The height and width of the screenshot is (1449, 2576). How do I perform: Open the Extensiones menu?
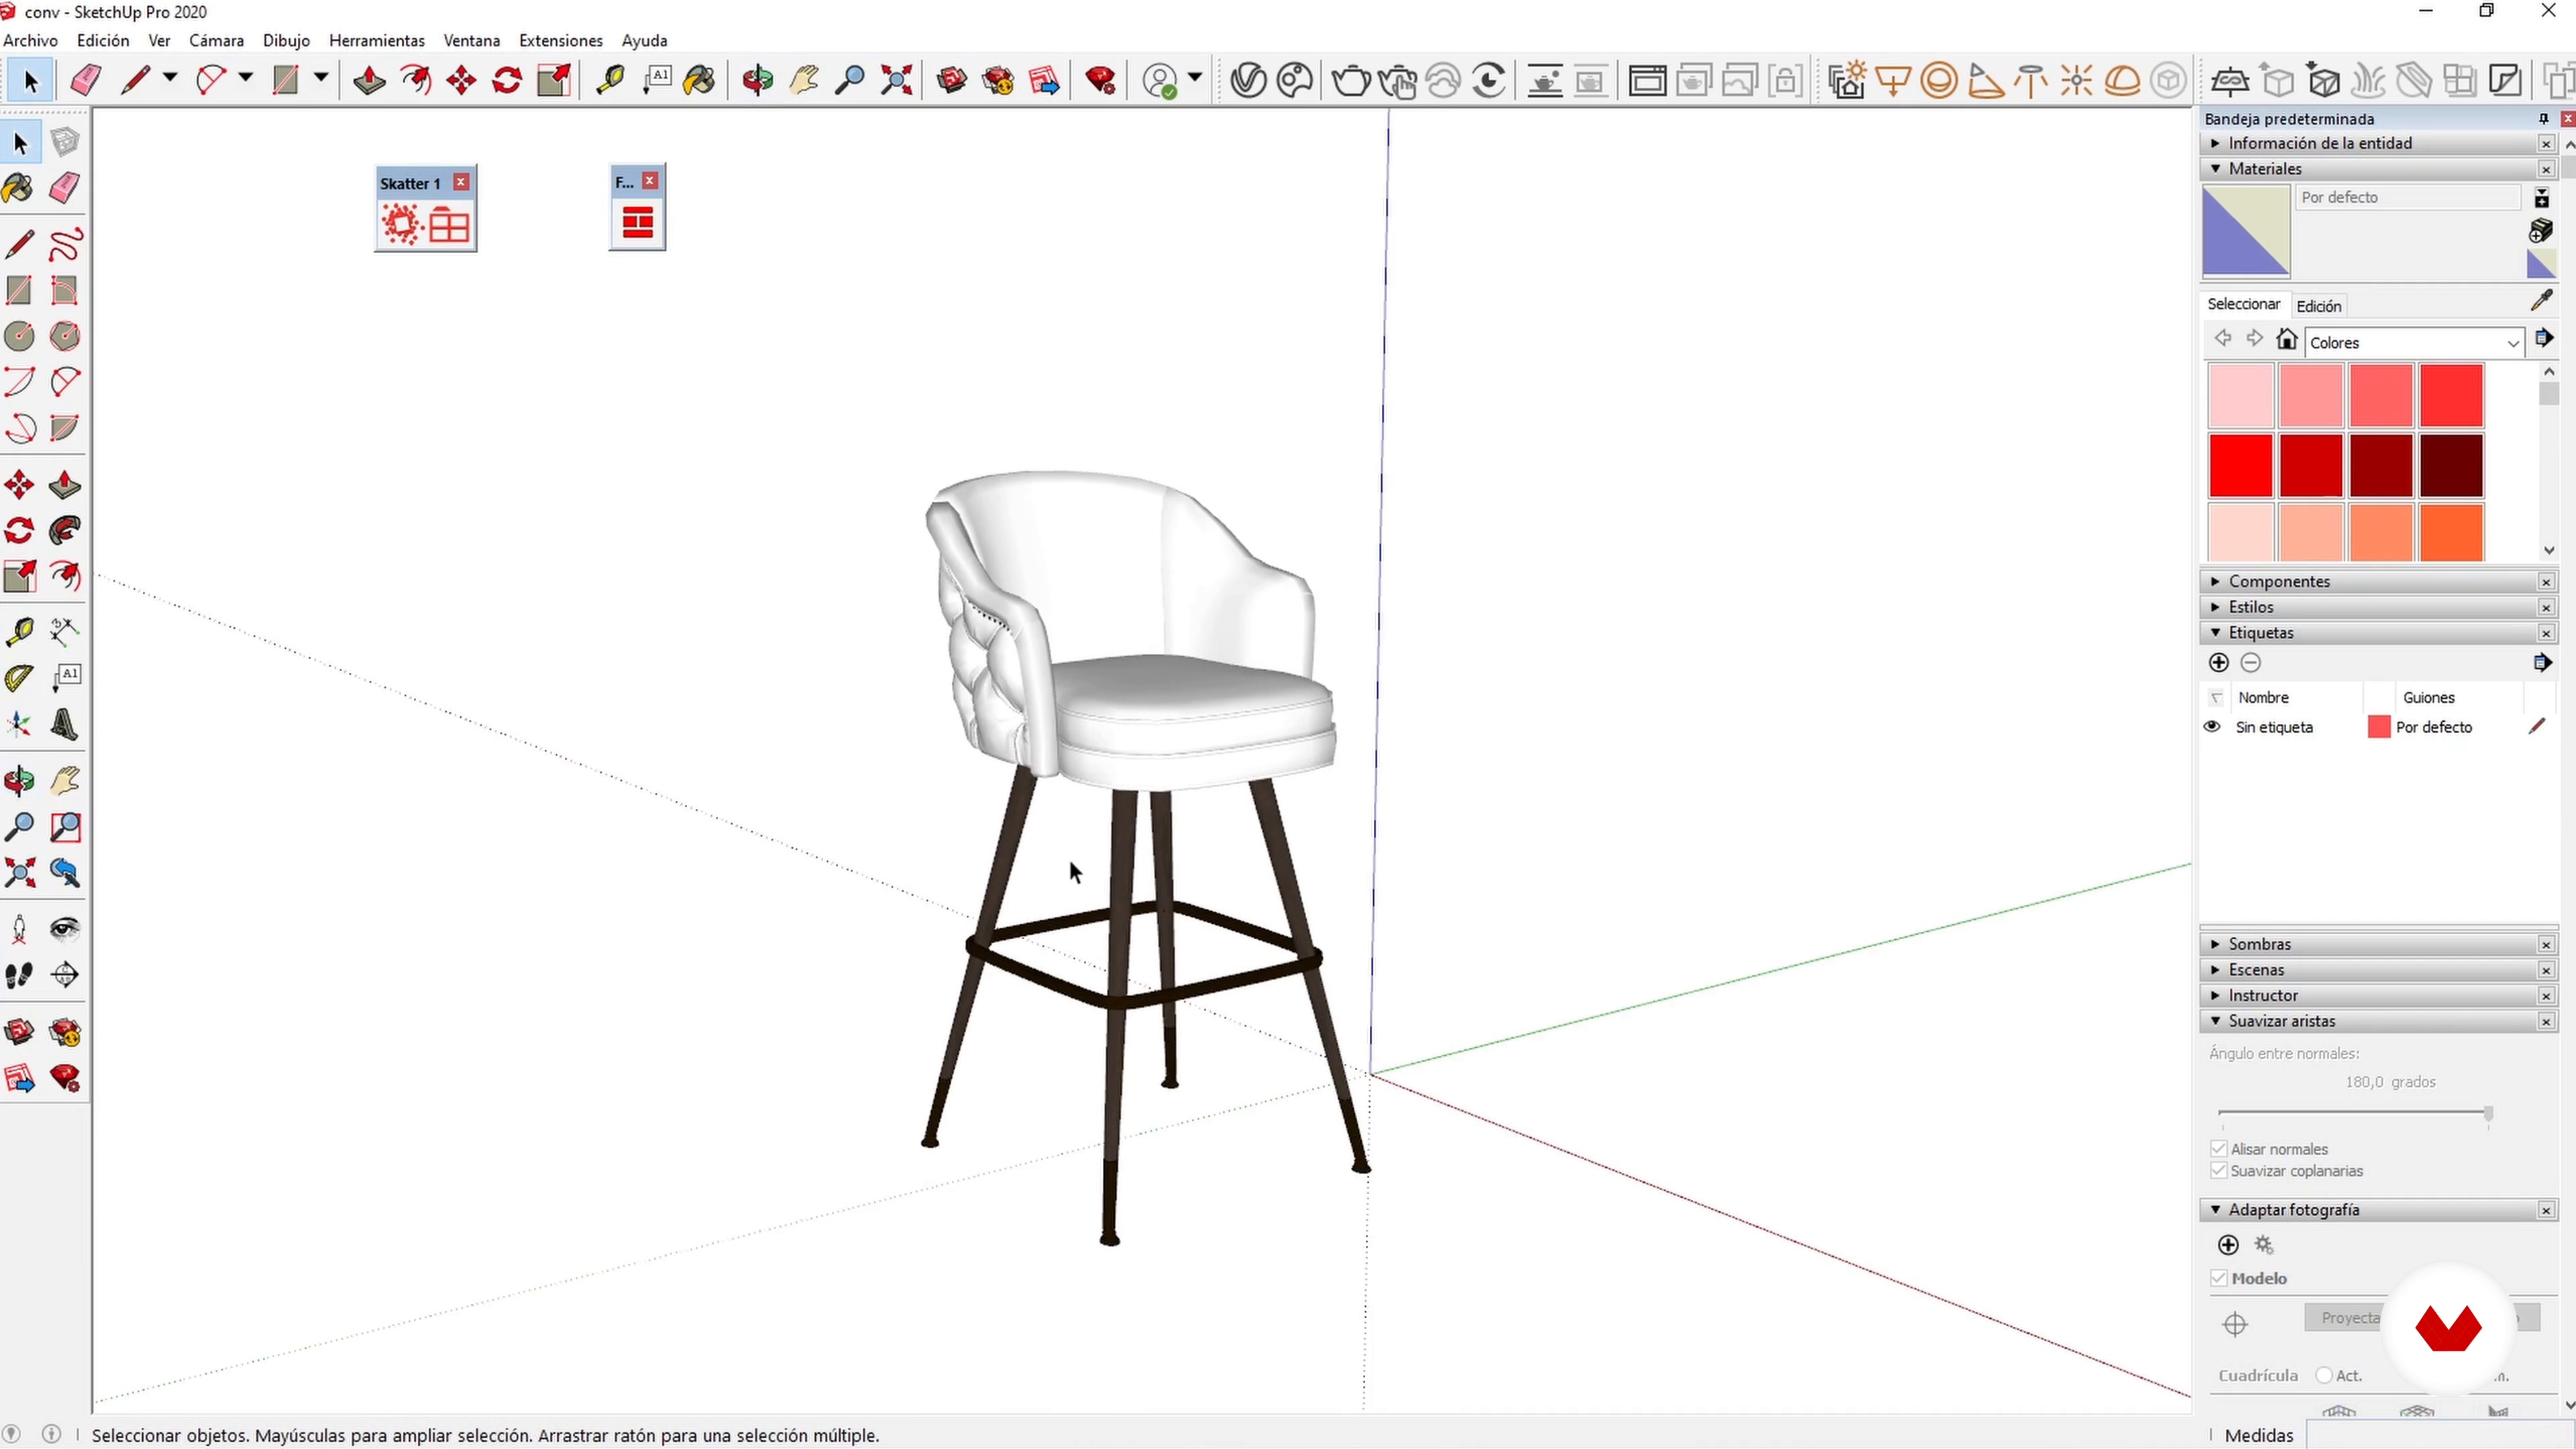pos(560,41)
